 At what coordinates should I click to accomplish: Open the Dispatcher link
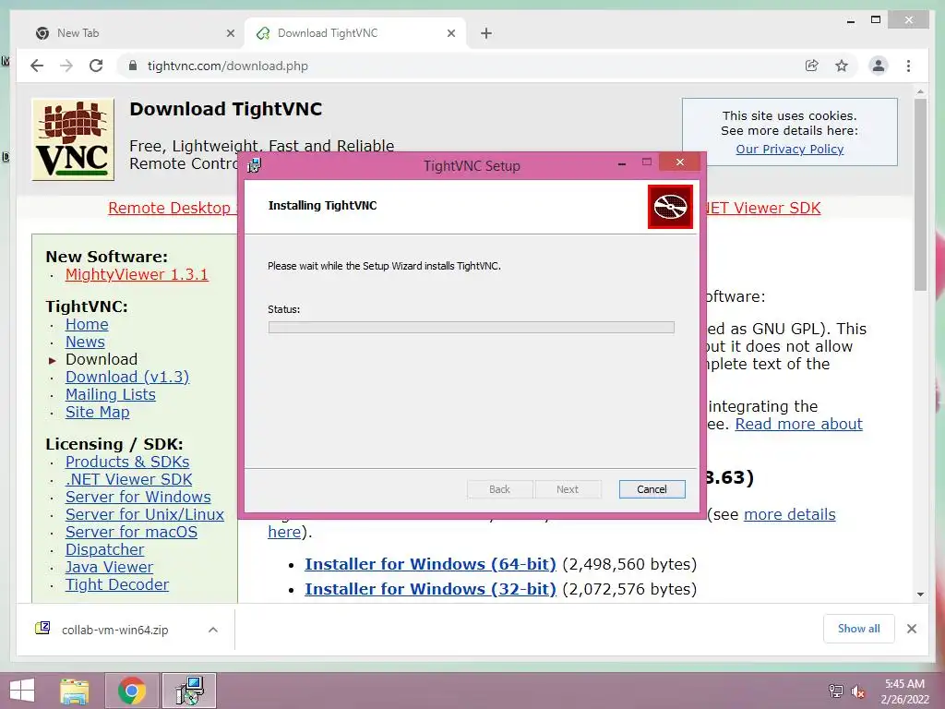[x=105, y=549]
